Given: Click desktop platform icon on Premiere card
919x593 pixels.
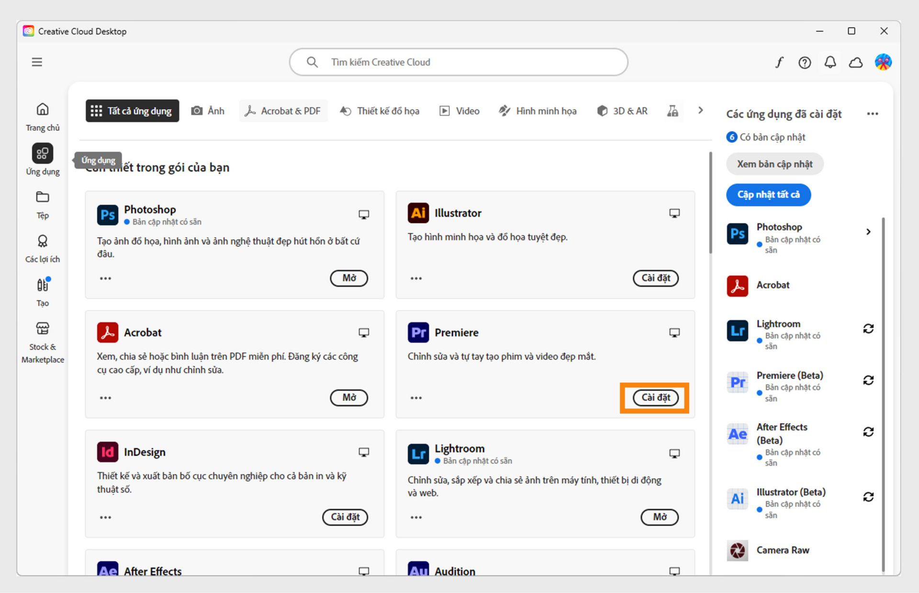Looking at the screenshot, I should click(x=674, y=333).
